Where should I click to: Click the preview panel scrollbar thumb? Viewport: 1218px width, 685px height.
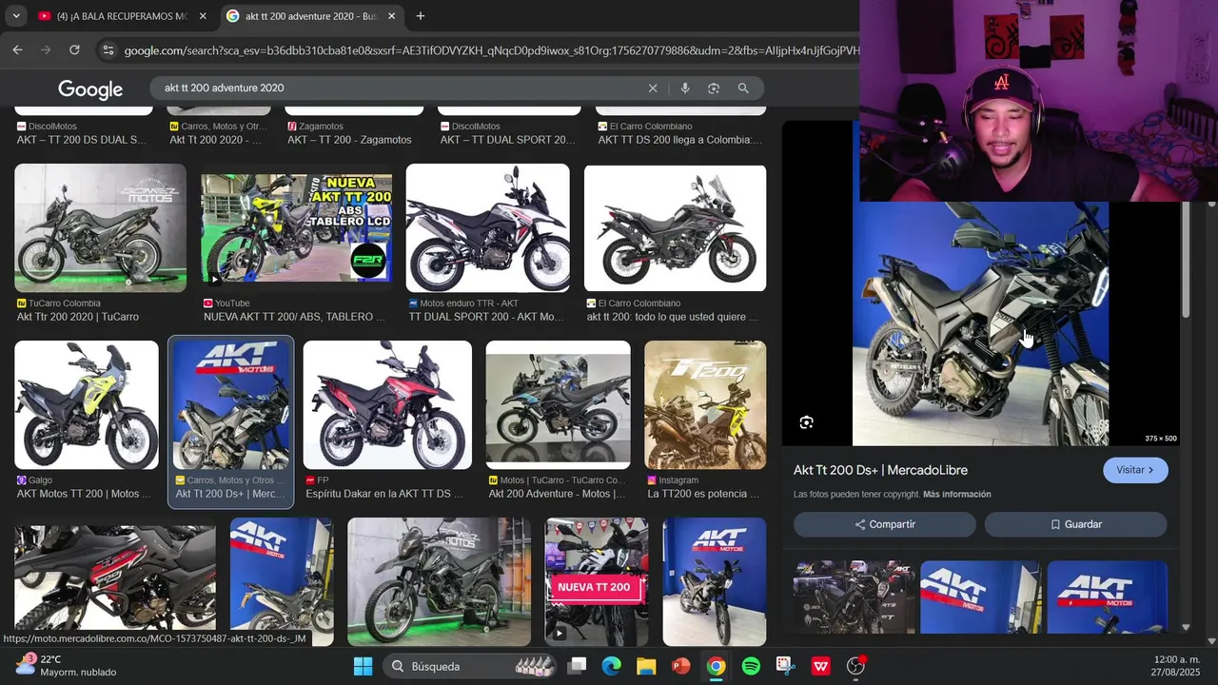point(1186,260)
